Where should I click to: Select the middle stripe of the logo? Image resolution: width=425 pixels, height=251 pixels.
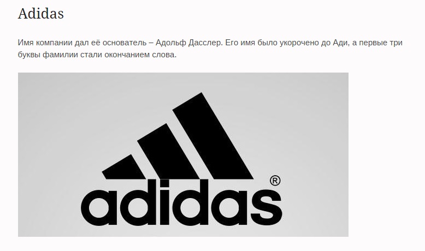point(168,151)
